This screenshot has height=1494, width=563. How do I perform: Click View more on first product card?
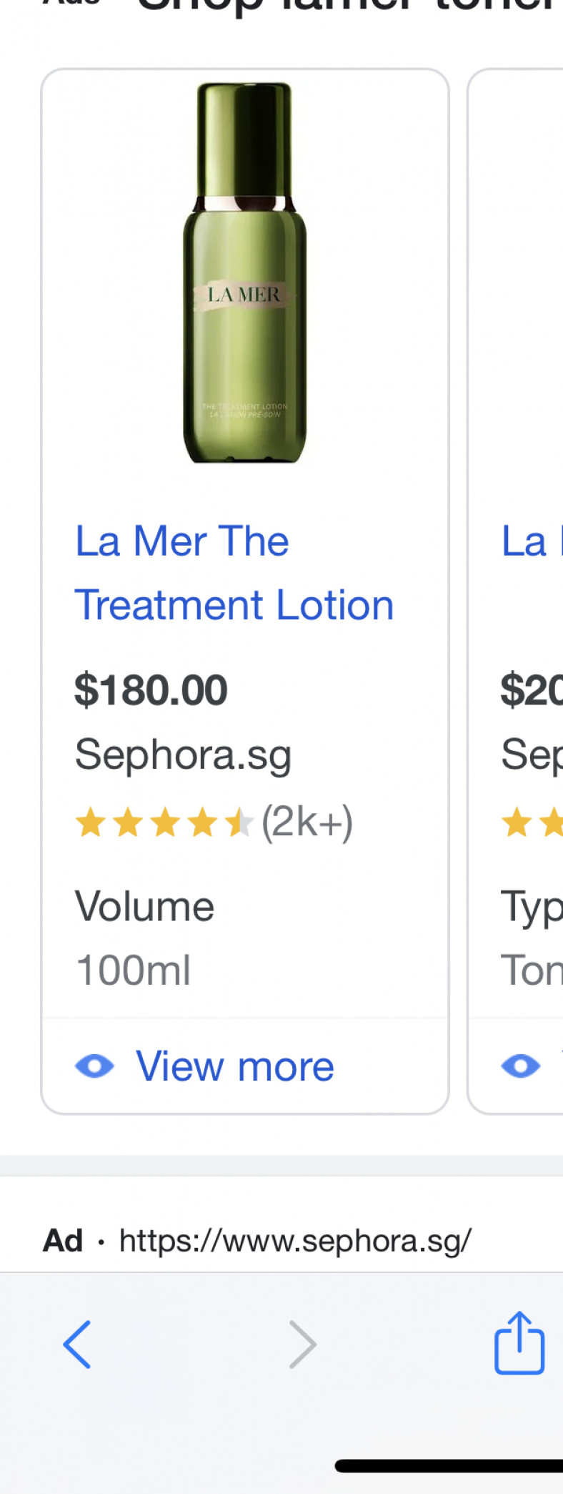tap(235, 1066)
